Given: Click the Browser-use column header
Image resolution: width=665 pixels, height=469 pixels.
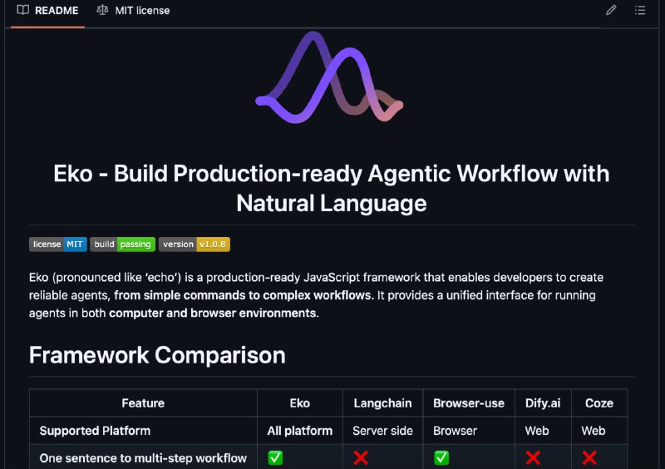Looking at the screenshot, I should pos(469,403).
